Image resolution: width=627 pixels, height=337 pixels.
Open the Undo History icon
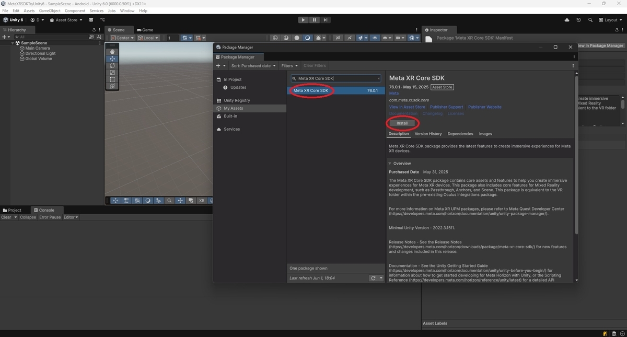point(578,20)
